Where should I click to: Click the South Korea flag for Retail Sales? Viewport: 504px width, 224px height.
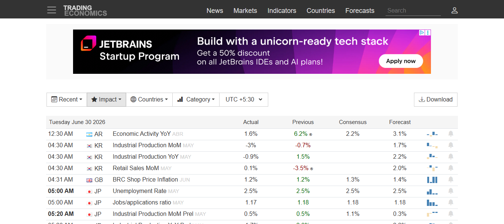89,168
